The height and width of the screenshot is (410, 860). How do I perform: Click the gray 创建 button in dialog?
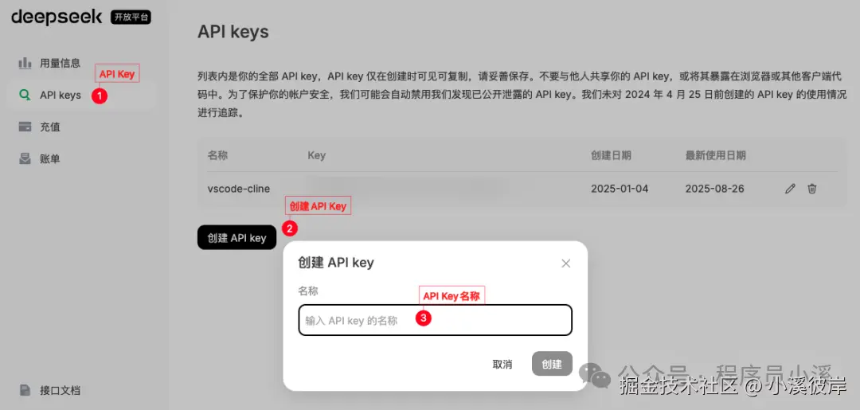coord(552,364)
